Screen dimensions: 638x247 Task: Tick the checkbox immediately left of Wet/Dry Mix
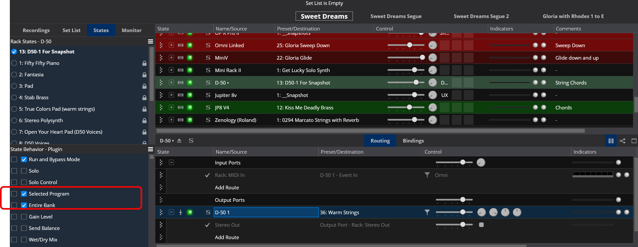(x=24, y=240)
